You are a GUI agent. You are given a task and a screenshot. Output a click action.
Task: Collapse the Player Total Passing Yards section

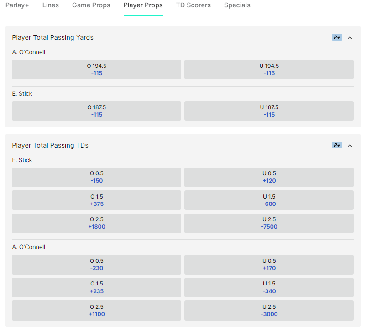point(350,37)
